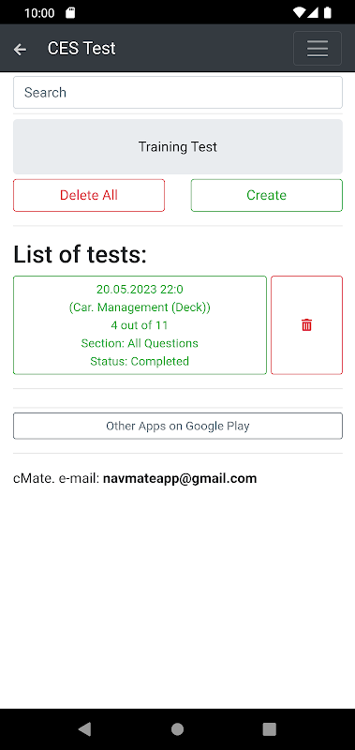Click the Wi-Fi status bar icon
The height and width of the screenshot is (750, 355).
click(299, 13)
